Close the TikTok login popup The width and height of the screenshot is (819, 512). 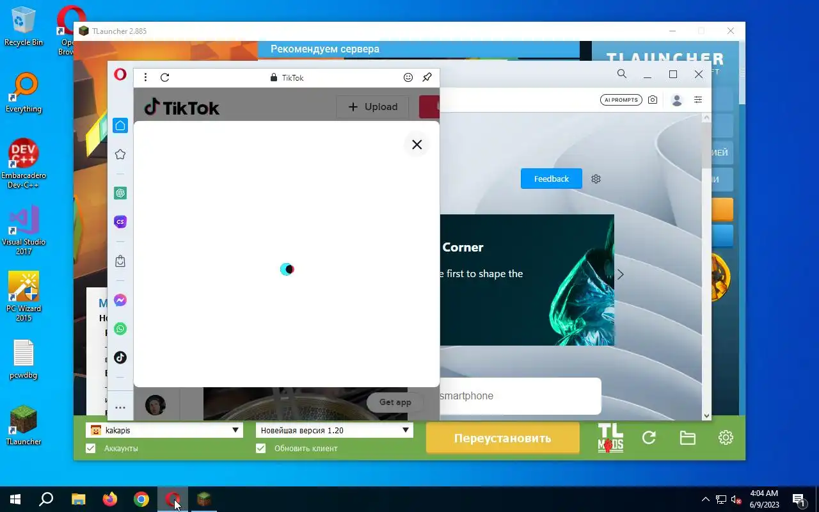coord(417,145)
